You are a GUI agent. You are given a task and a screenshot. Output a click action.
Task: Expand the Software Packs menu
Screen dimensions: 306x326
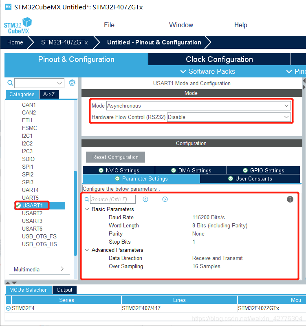pos(207,71)
